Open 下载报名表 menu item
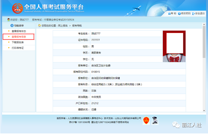Screen dimensions: 208x134 18,42
